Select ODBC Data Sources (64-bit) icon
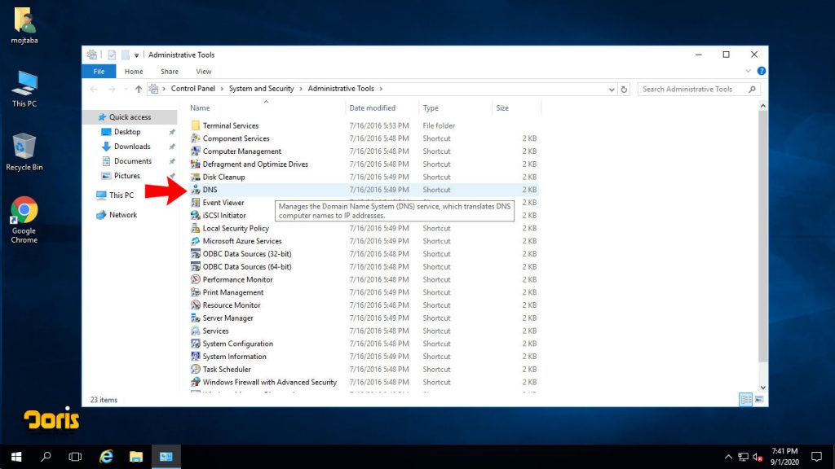835x469 pixels. pos(196,267)
